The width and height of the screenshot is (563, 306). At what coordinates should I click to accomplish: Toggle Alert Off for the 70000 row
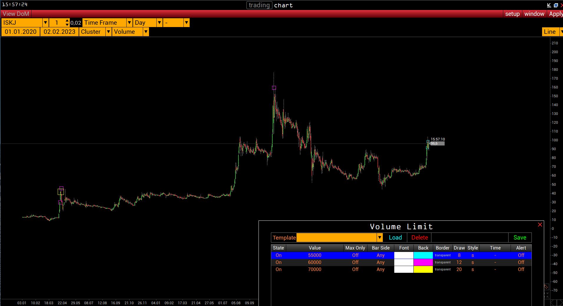(x=521, y=269)
